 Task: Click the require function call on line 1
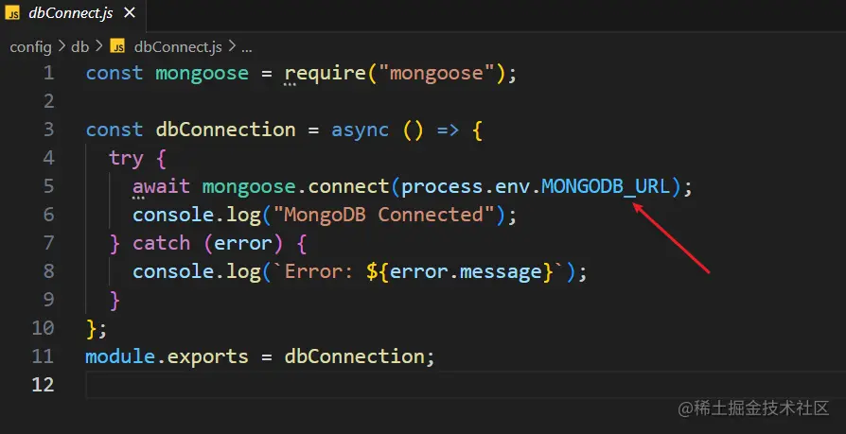coord(326,74)
